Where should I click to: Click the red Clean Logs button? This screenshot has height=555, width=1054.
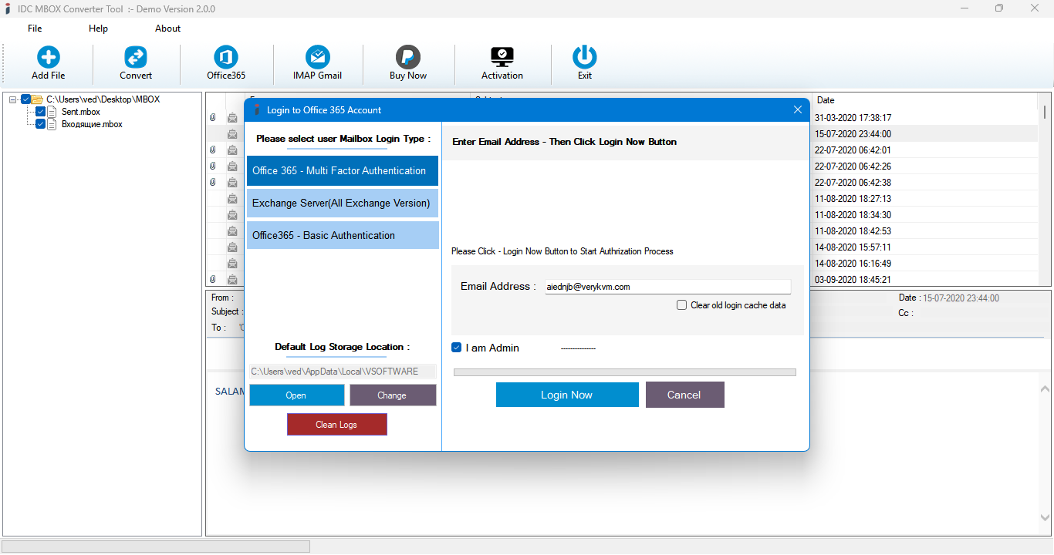pyautogui.click(x=337, y=425)
